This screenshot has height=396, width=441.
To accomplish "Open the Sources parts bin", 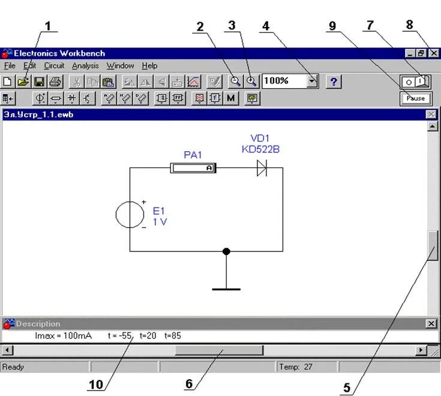I will click(x=40, y=98).
